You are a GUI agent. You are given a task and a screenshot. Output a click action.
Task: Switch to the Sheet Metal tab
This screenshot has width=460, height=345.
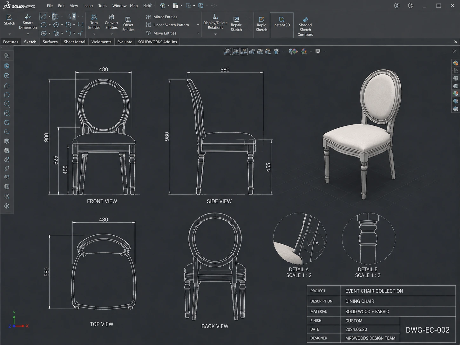[74, 42]
